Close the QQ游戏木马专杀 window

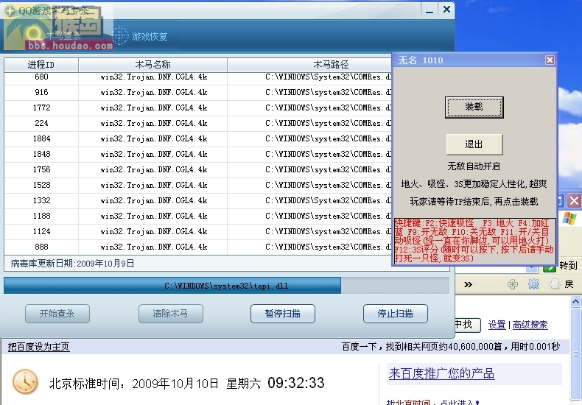pyautogui.click(x=446, y=10)
